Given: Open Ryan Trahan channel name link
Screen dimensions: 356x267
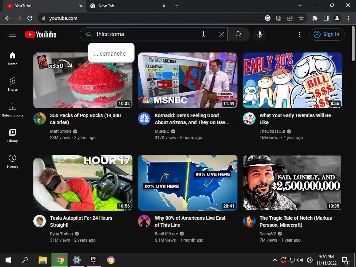Looking at the screenshot, I should coord(61,234).
